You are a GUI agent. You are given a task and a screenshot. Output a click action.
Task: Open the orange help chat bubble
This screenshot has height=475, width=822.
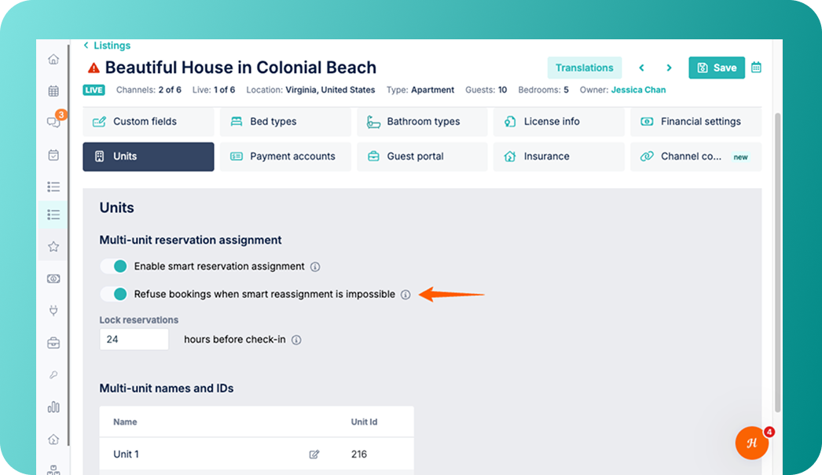[752, 443]
